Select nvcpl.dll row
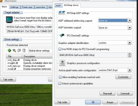This screenshot has height=106, width=138. pos(29,69)
